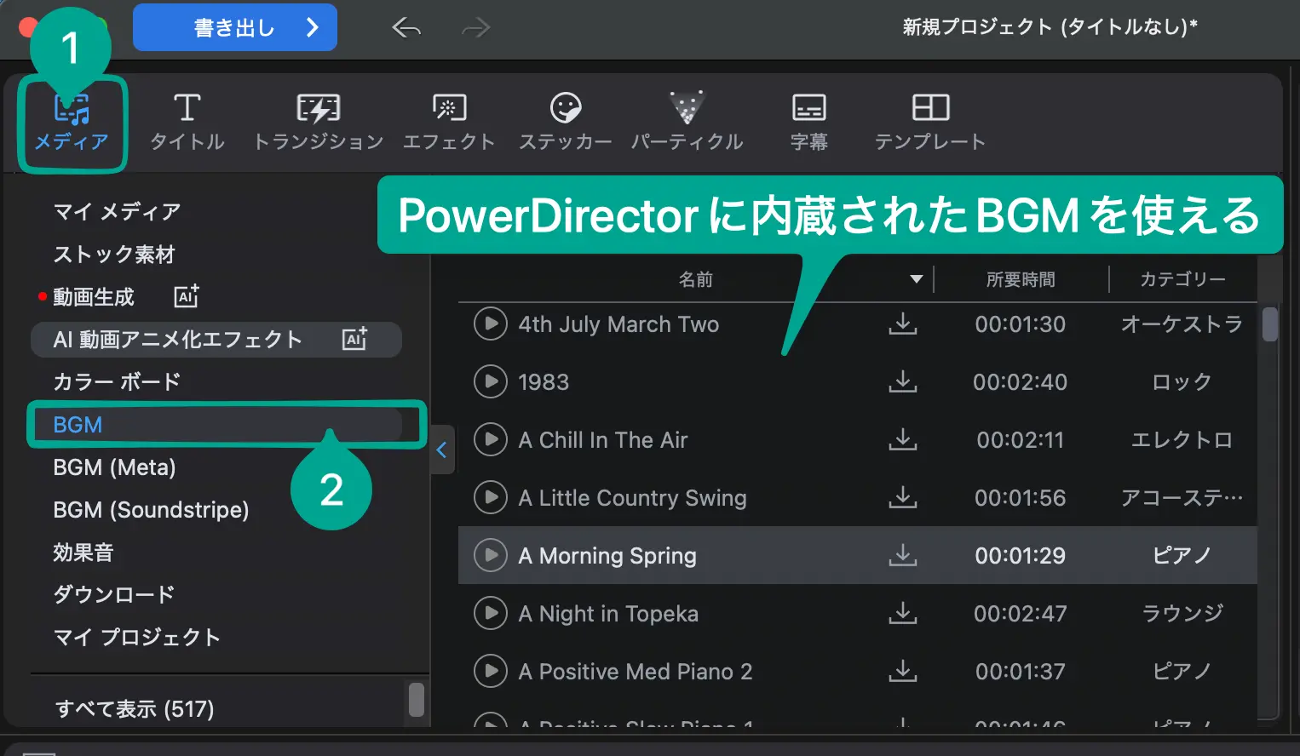
Task: Click the エレクトロ category cell
Action: [1182, 439]
